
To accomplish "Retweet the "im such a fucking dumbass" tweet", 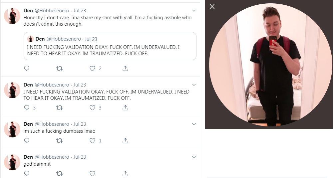I will (x=59, y=140).
